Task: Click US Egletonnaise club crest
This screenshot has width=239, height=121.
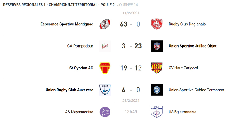Action: pos(157,112)
